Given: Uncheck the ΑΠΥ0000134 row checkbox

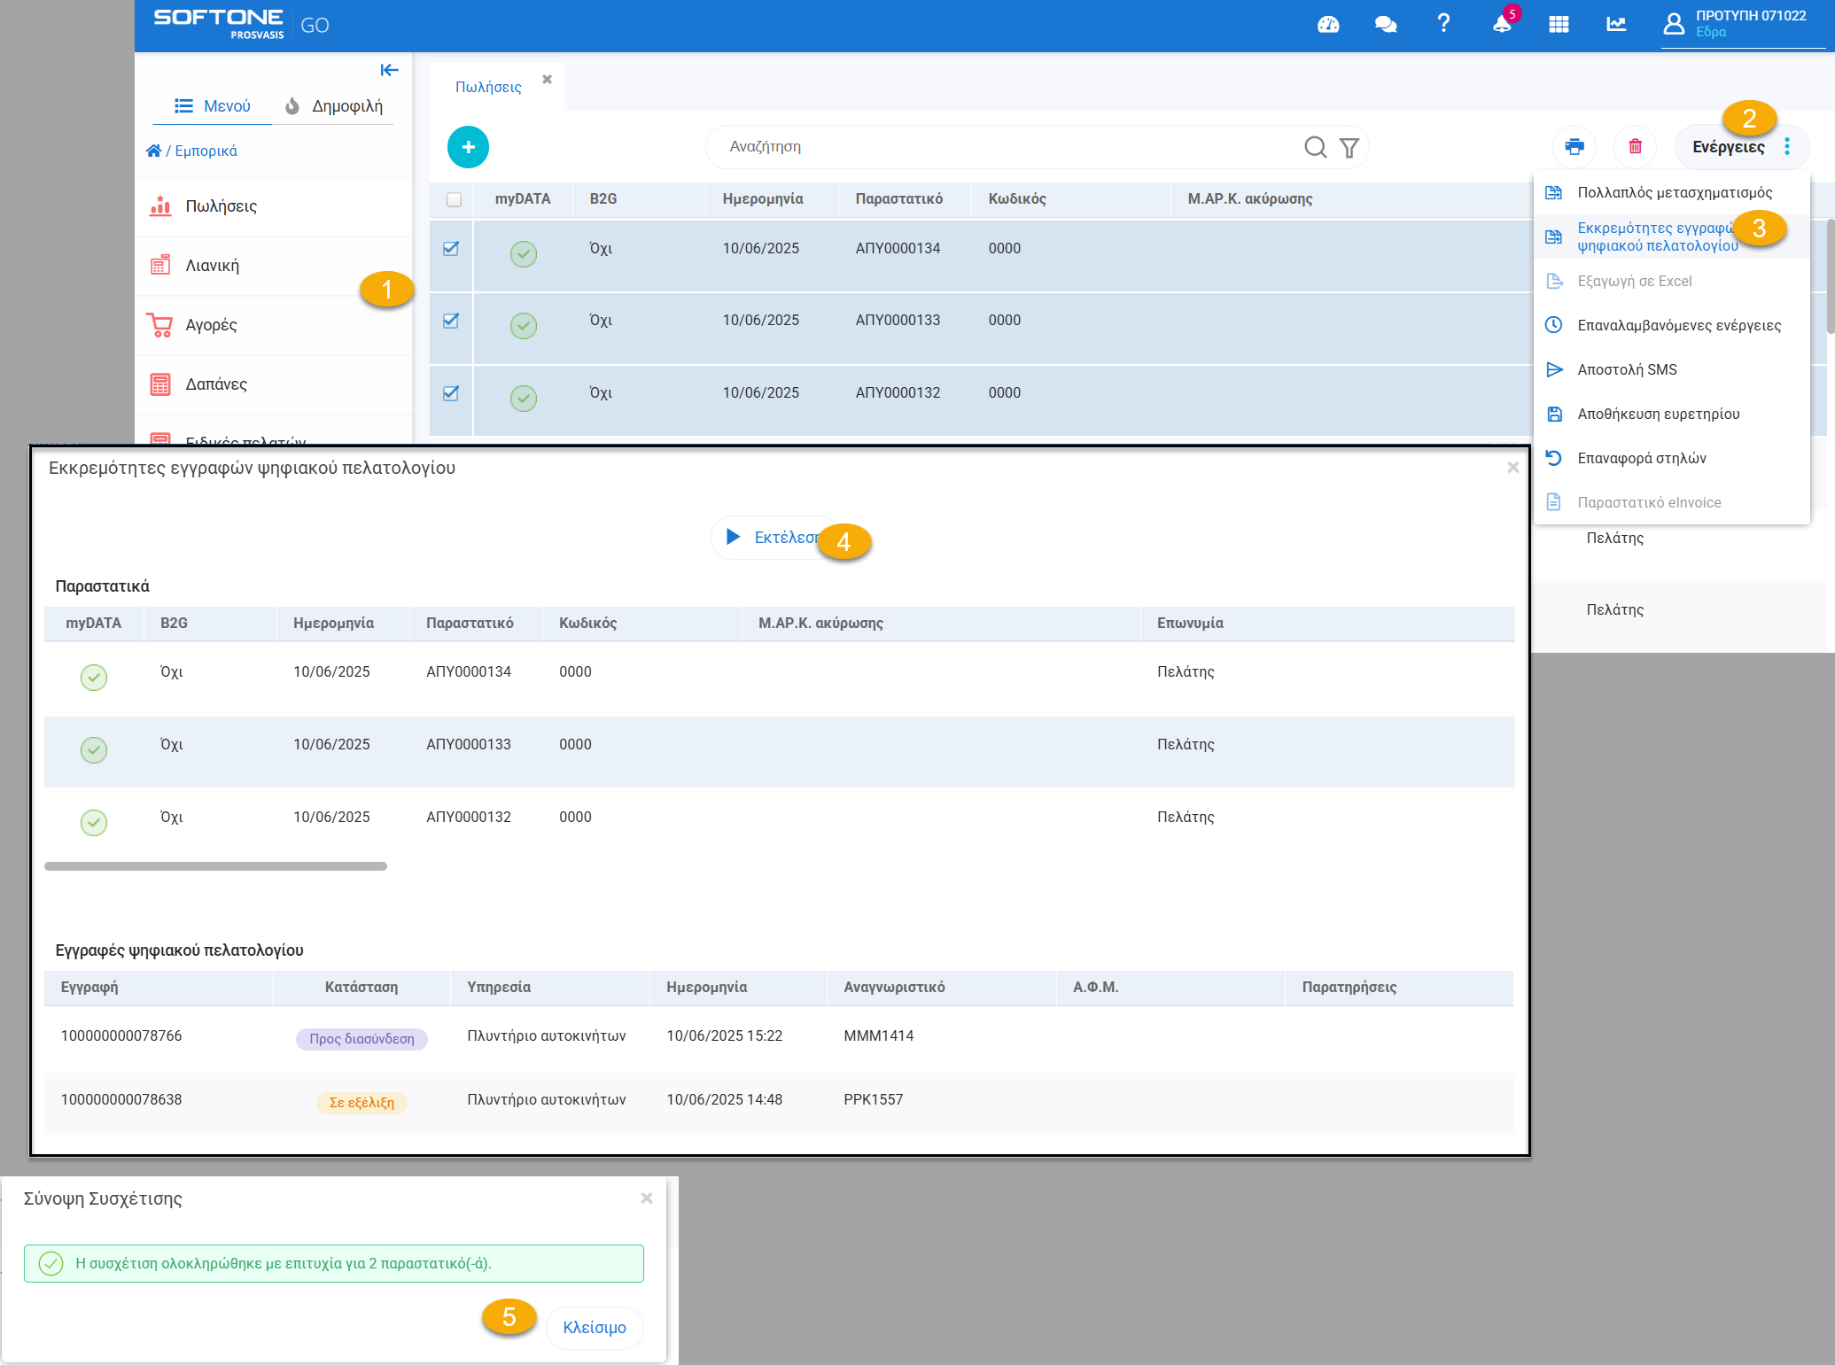Looking at the screenshot, I should 451,249.
